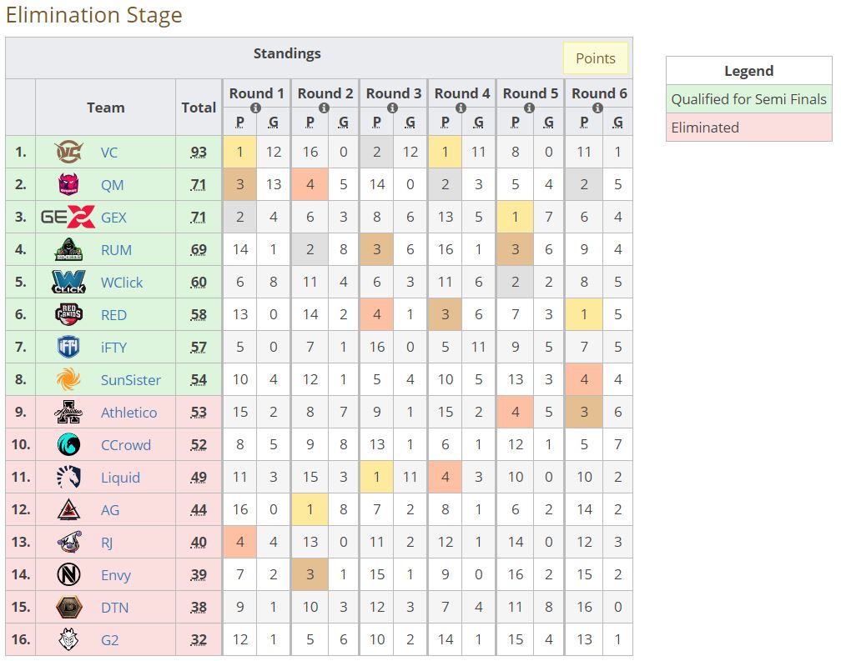Click the VC team logo icon
This screenshot has height=661, width=841.
68,153
